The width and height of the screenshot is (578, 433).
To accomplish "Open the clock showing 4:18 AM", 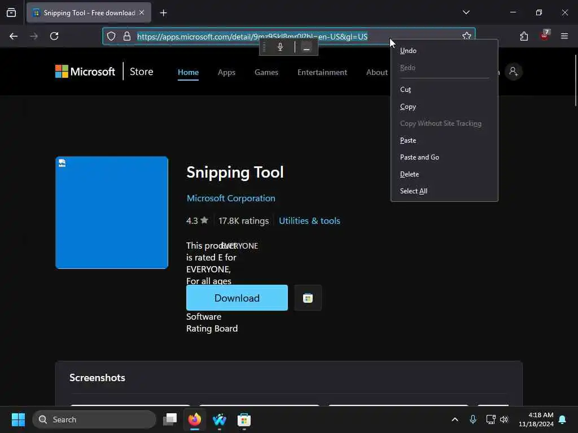I will (x=536, y=419).
